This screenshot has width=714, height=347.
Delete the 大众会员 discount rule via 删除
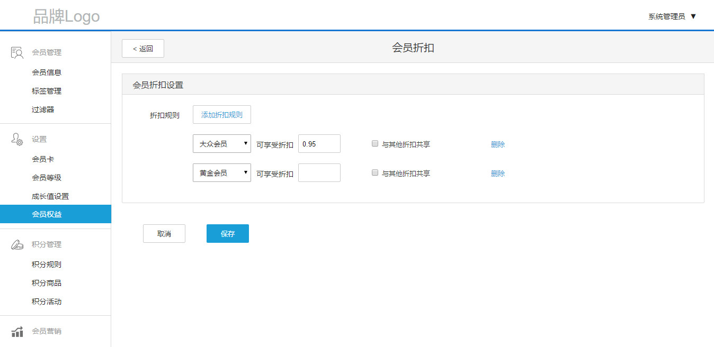pyautogui.click(x=498, y=143)
